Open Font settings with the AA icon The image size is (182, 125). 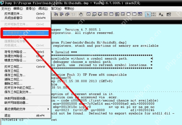tap(161, 14)
